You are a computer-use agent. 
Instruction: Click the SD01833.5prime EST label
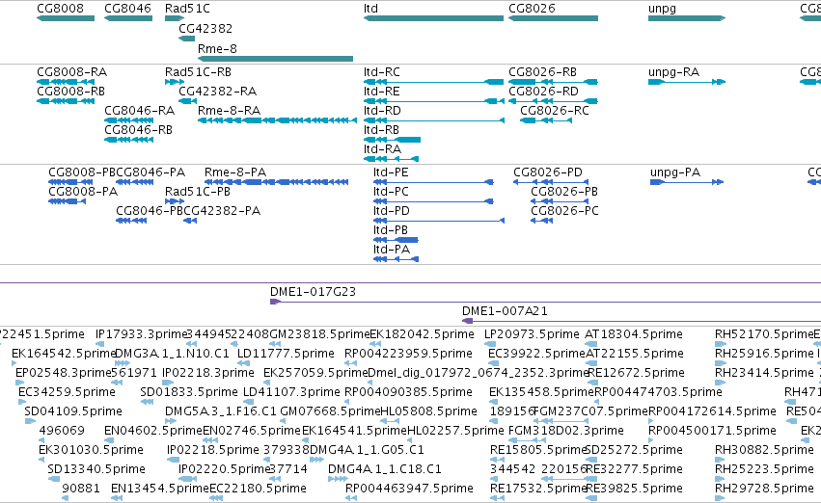click(x=189, y=392)
